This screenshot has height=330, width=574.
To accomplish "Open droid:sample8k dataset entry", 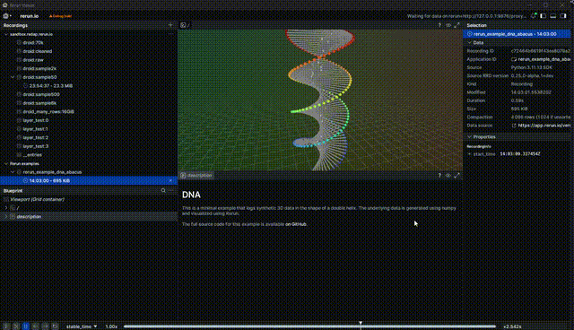I will pyautogui.click(x=39, y=103).
